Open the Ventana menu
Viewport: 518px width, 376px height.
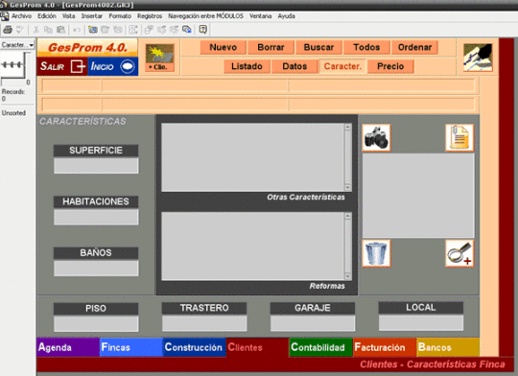(260, 16)
